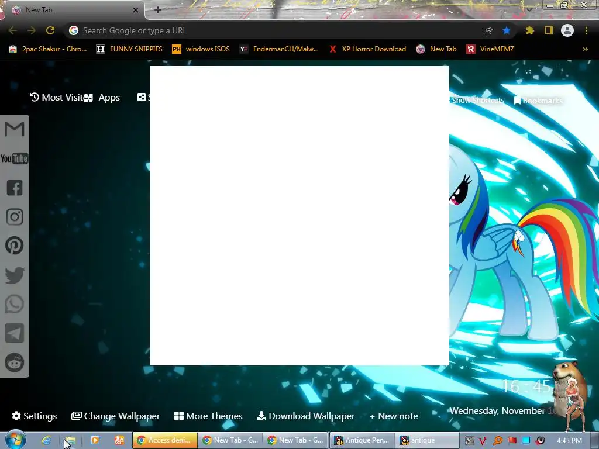
Task: Click Download Wallpaper
Action: [x=305, y=416]
